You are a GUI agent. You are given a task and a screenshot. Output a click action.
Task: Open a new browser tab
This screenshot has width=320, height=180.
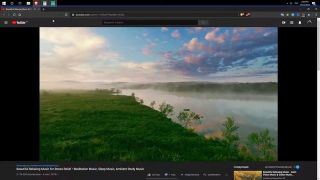(43, 9)
